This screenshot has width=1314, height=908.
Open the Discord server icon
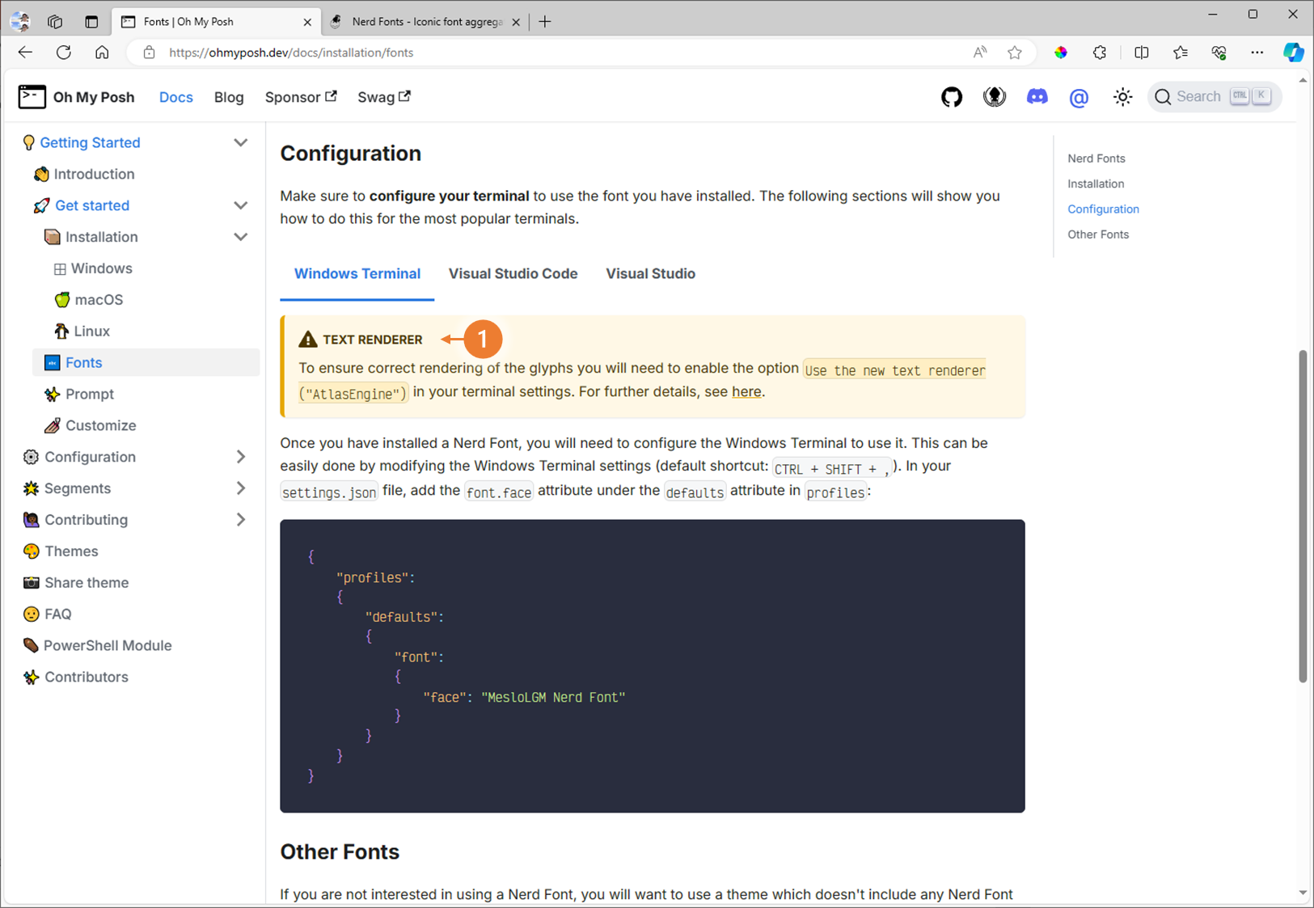[x=1037, y=97]
